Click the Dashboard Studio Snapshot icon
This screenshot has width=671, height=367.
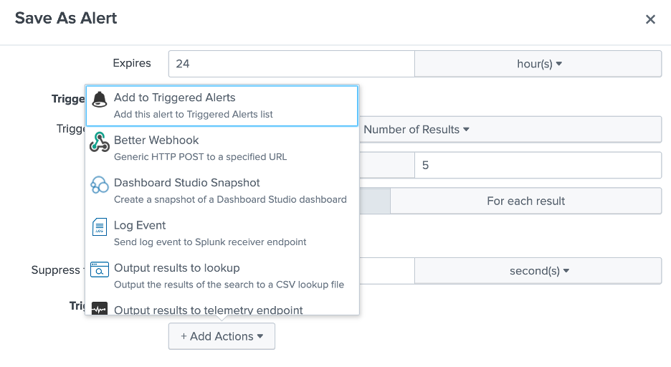99,184
